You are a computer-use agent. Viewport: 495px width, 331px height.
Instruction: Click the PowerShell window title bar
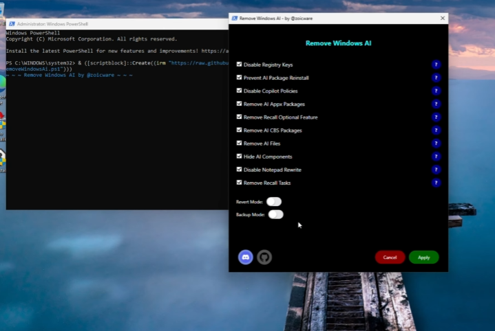point(103,23)
